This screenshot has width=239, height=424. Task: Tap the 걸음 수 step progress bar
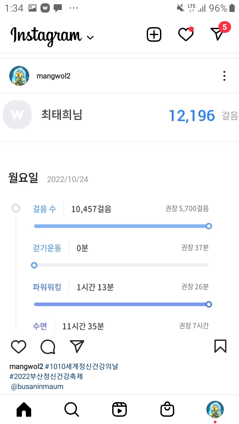(x=121, y=226)
